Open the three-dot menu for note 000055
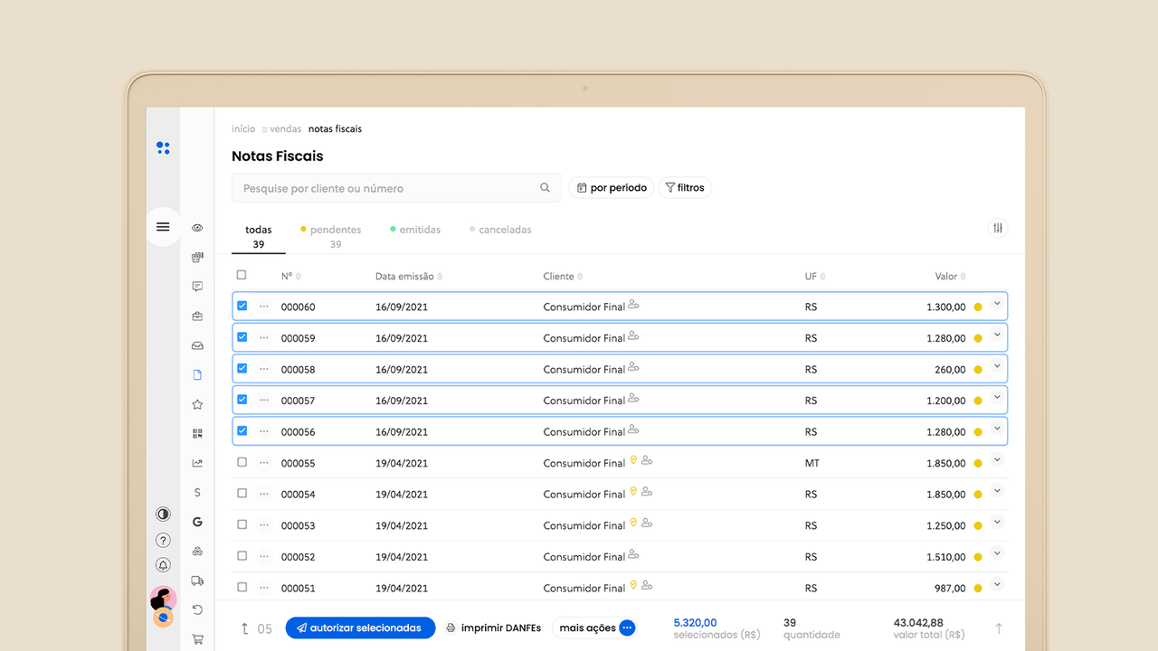This screenshot has width=1158, height=651. pyautogui.click(x=264, y=463)
